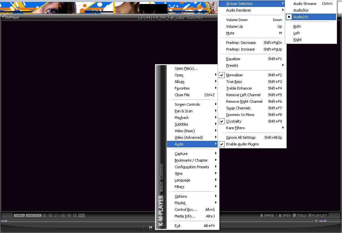Turn on Treble Enhancer
Image resolution: width=342 pixels, height=233 pixels.
point(252,88)
